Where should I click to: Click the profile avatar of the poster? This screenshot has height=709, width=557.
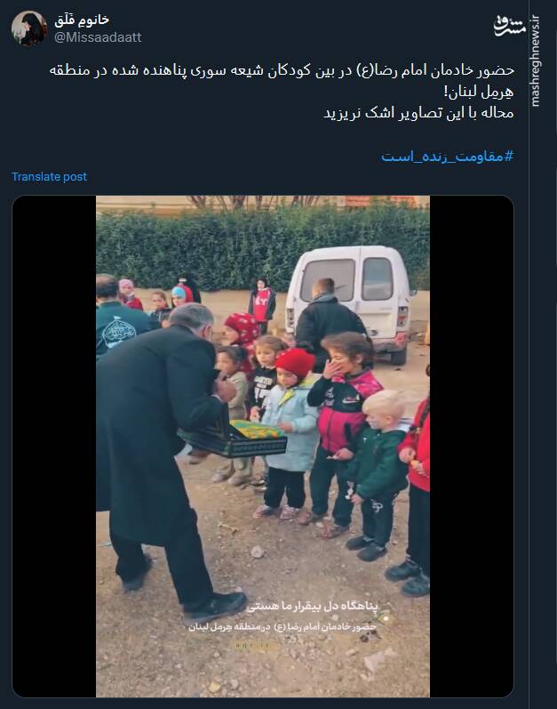pos(29,28)
